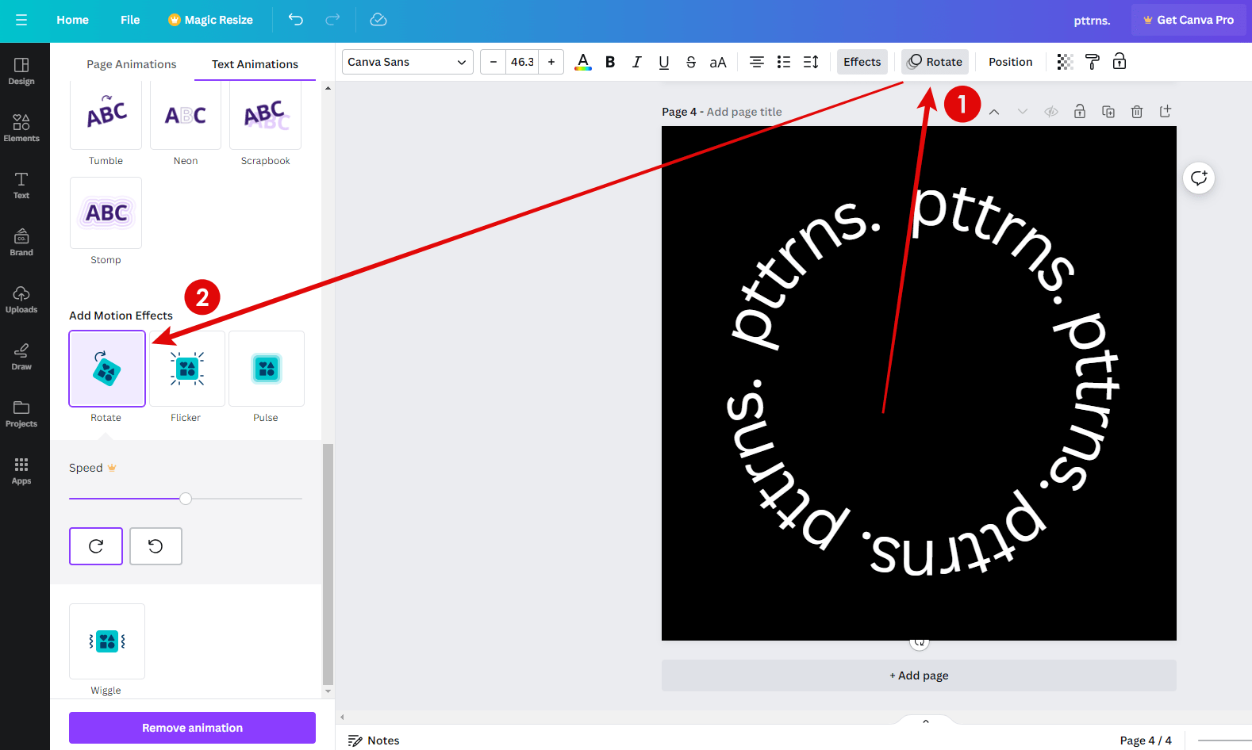1252x750 pixels.
Task: Click the Redo arrow
Action: pyautogui.click(x=333, y=20)
